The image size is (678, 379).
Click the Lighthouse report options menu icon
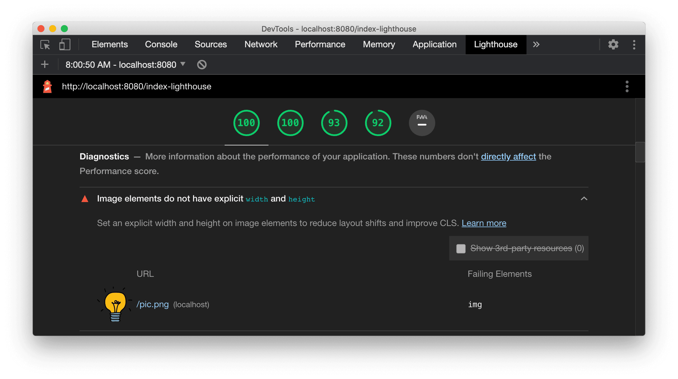point(627,86)
